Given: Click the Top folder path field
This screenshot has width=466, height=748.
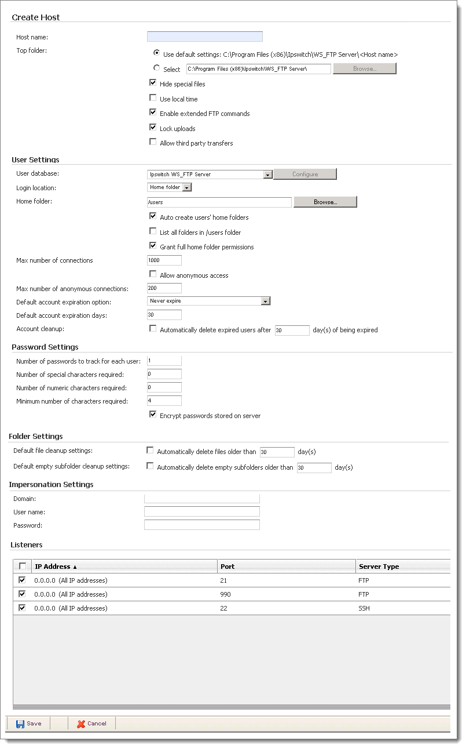Looking at the screenshot, I should (x=258, y=69).
